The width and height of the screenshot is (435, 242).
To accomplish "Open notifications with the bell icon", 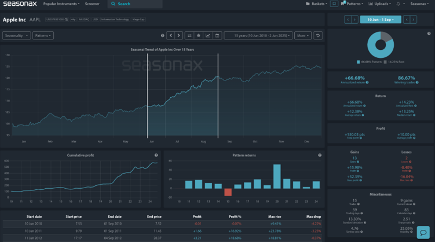I will [398, 4].
